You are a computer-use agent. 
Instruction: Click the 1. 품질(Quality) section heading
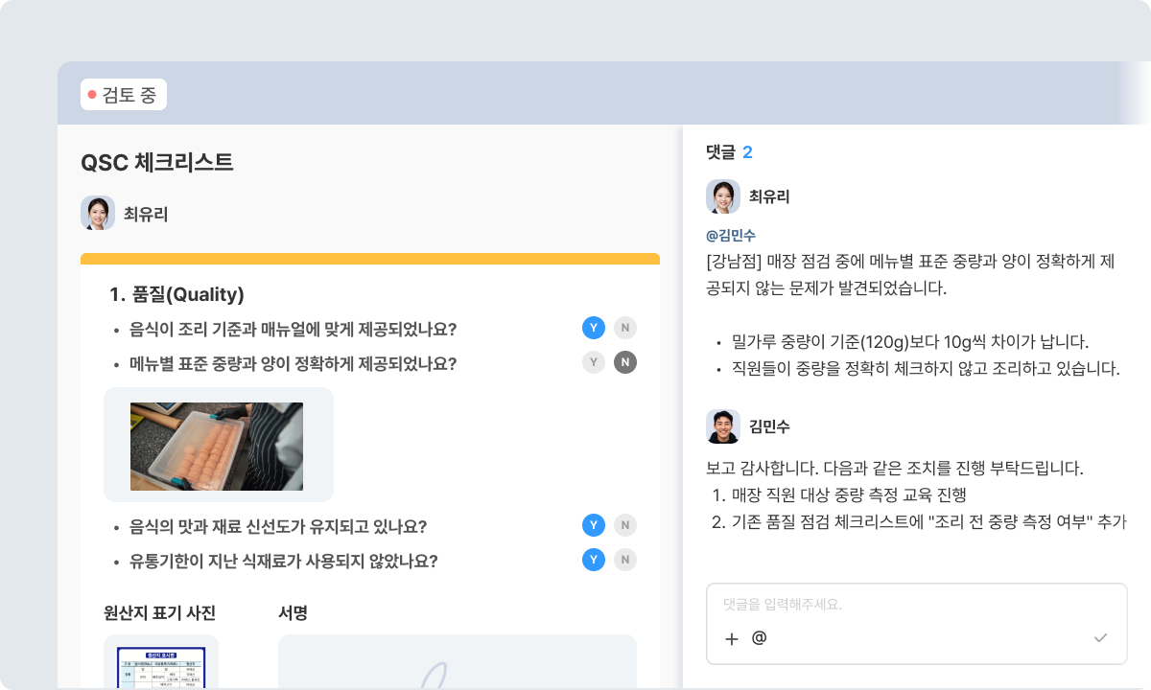[176, 294]
